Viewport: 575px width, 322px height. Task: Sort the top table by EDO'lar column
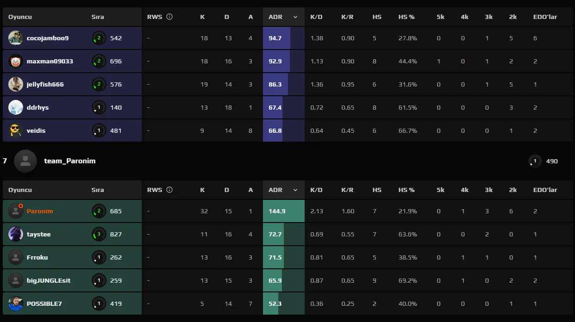545,17
